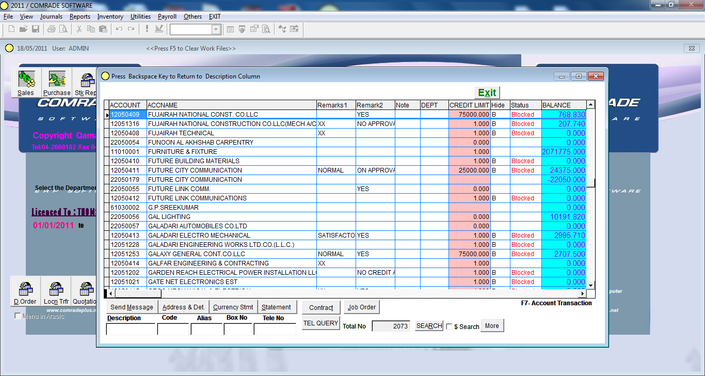Type in the Description search field
This screenshot has height=376, width=705.
[x=130, y=328]
